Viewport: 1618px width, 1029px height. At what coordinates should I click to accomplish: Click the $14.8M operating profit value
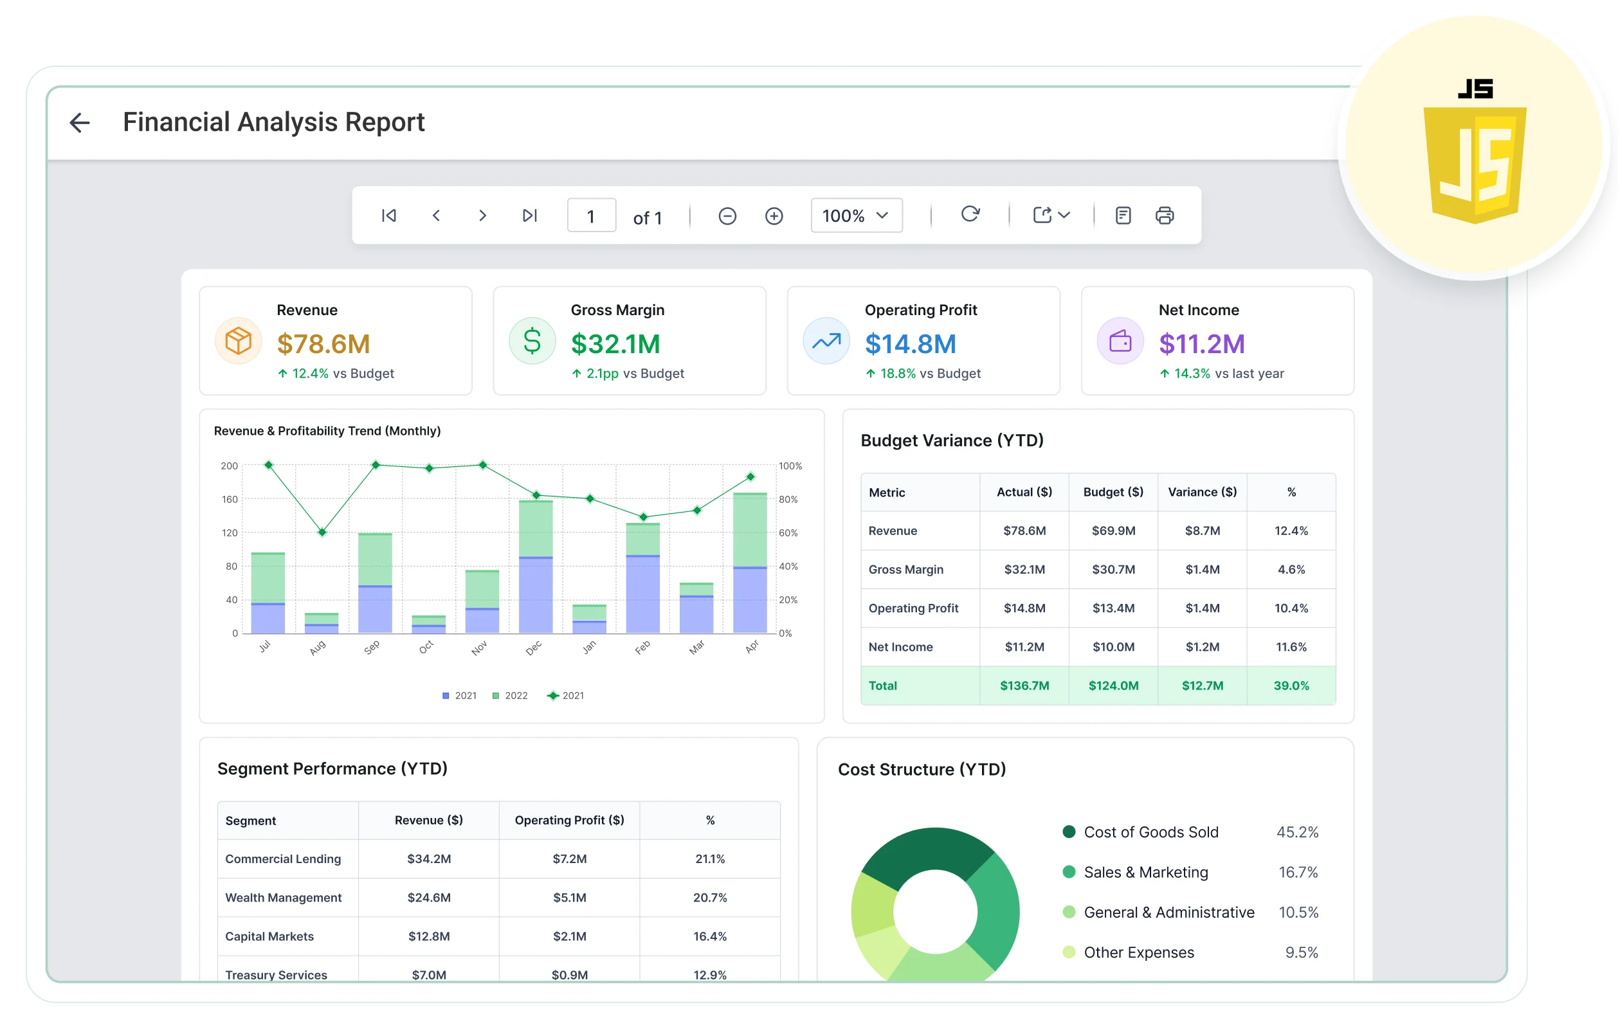pyautogui.click(x=911, y=344)
